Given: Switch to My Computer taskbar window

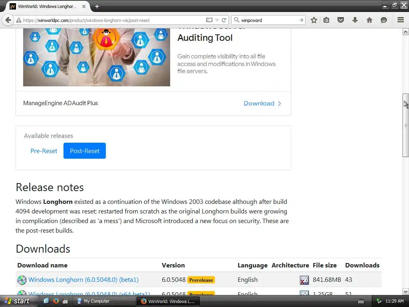Looking at the screenshot, I should pos(104,301).
